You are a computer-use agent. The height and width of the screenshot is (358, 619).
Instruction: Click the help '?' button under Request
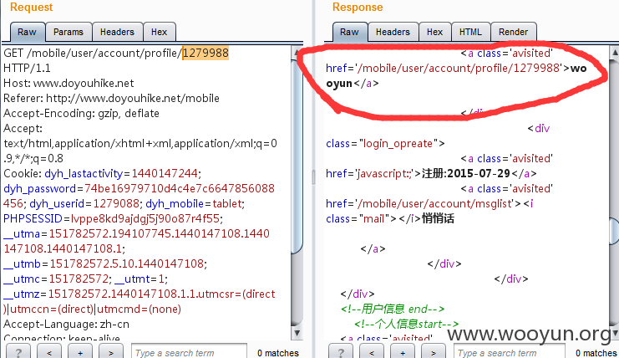[x=18, y=351]
